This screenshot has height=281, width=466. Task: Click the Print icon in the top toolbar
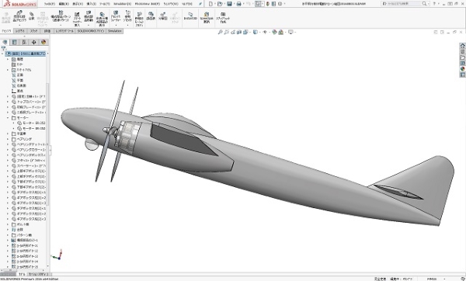(x=238, y=4)
